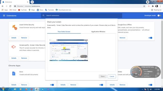Toggle the Docs app enable switch
Viewport: 163px width, 91px height.
[52, 85]
